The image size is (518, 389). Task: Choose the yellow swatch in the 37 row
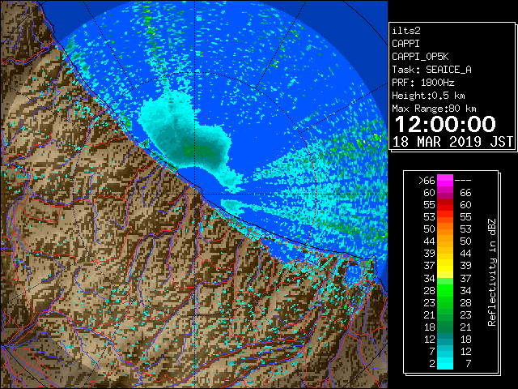pyautogui.click(x=445, y=266)
